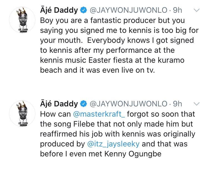This screenshot has height=176, width=208.
Task: Click the verified badge on first tweet
Action: tap(83, 11)
